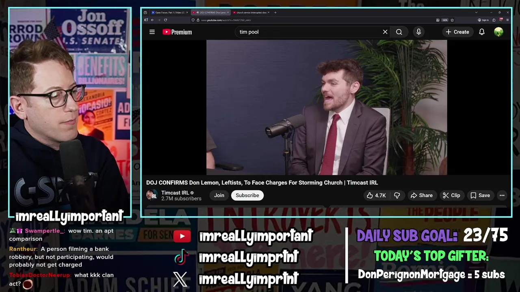
Task: Open the extension with red 150 badge
Action: pos(501,19)
